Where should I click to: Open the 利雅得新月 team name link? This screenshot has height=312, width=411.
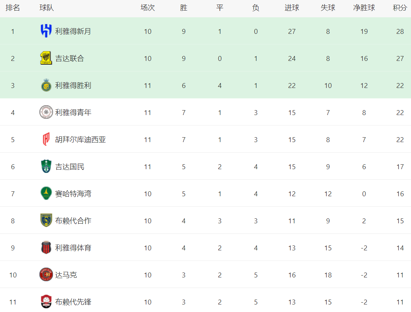pyautogui.click(x=73, y=32)
